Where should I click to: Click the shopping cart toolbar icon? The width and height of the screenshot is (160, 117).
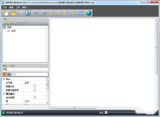pos(80,13)
